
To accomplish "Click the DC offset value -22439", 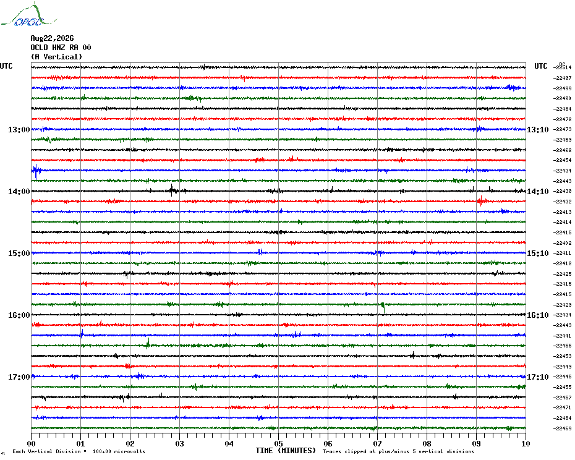I will click(x=563, y=192).
